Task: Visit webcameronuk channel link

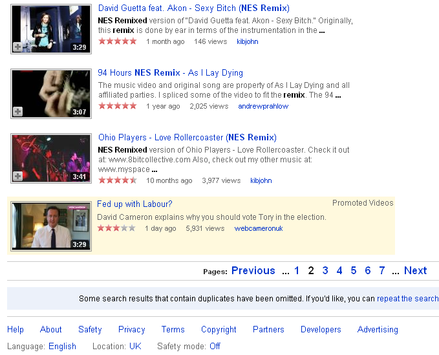Action: (258, 228)
